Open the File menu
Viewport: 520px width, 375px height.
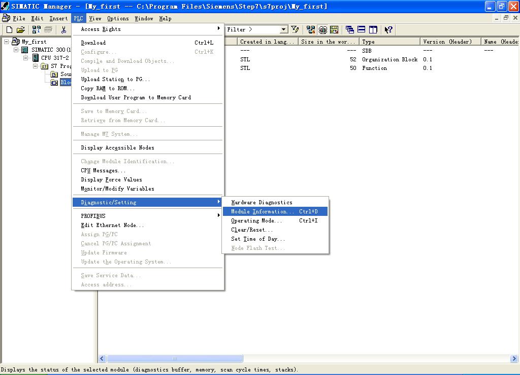[19, 19]
